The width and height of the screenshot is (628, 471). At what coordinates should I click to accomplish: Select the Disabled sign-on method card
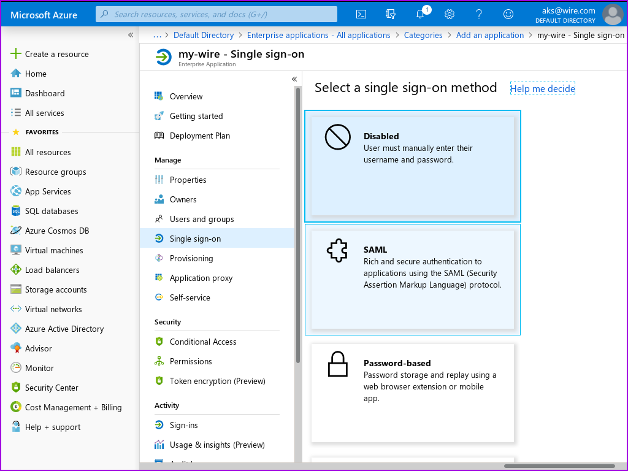coord(412,166)
